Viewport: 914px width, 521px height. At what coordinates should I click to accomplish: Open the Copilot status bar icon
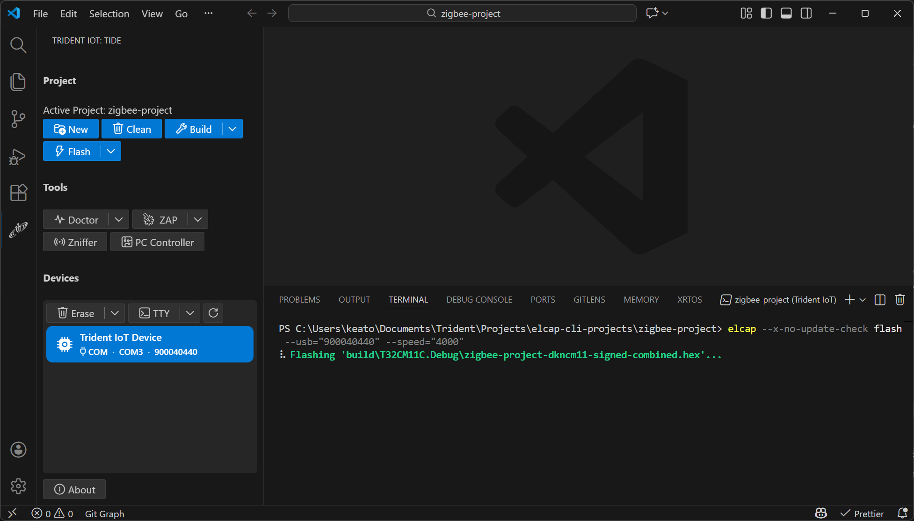tap(821, 514)
